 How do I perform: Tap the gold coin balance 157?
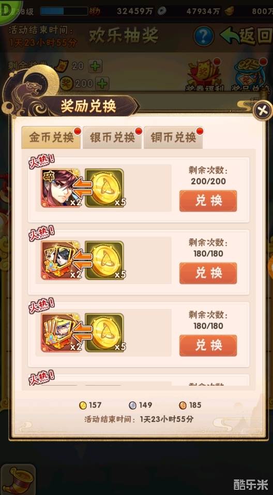point(90,405)
